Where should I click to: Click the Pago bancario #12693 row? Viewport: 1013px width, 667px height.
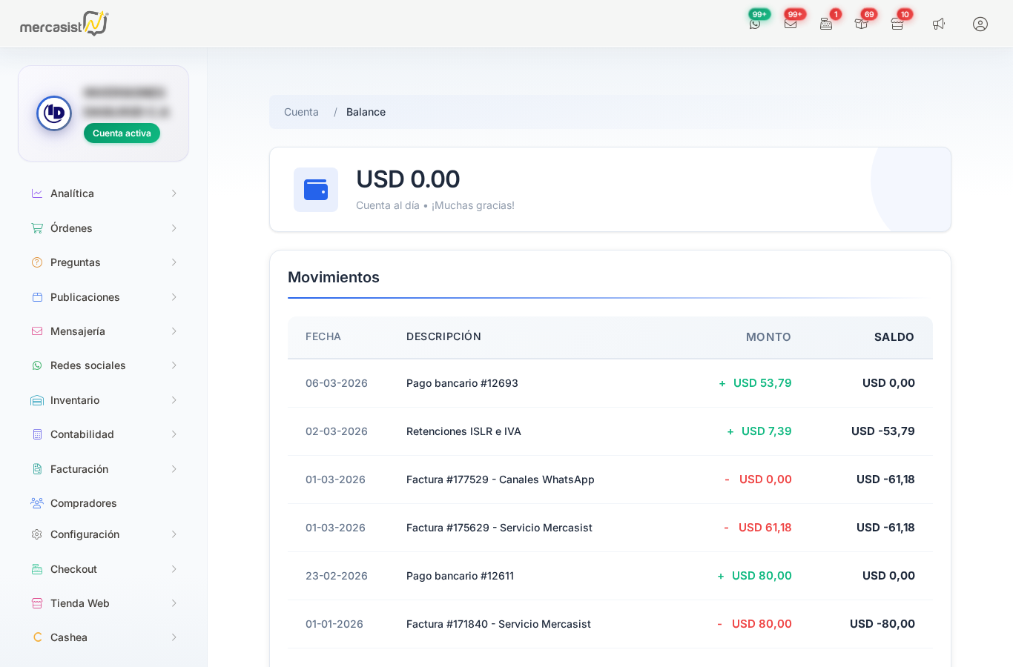click(x=462, y=383)
